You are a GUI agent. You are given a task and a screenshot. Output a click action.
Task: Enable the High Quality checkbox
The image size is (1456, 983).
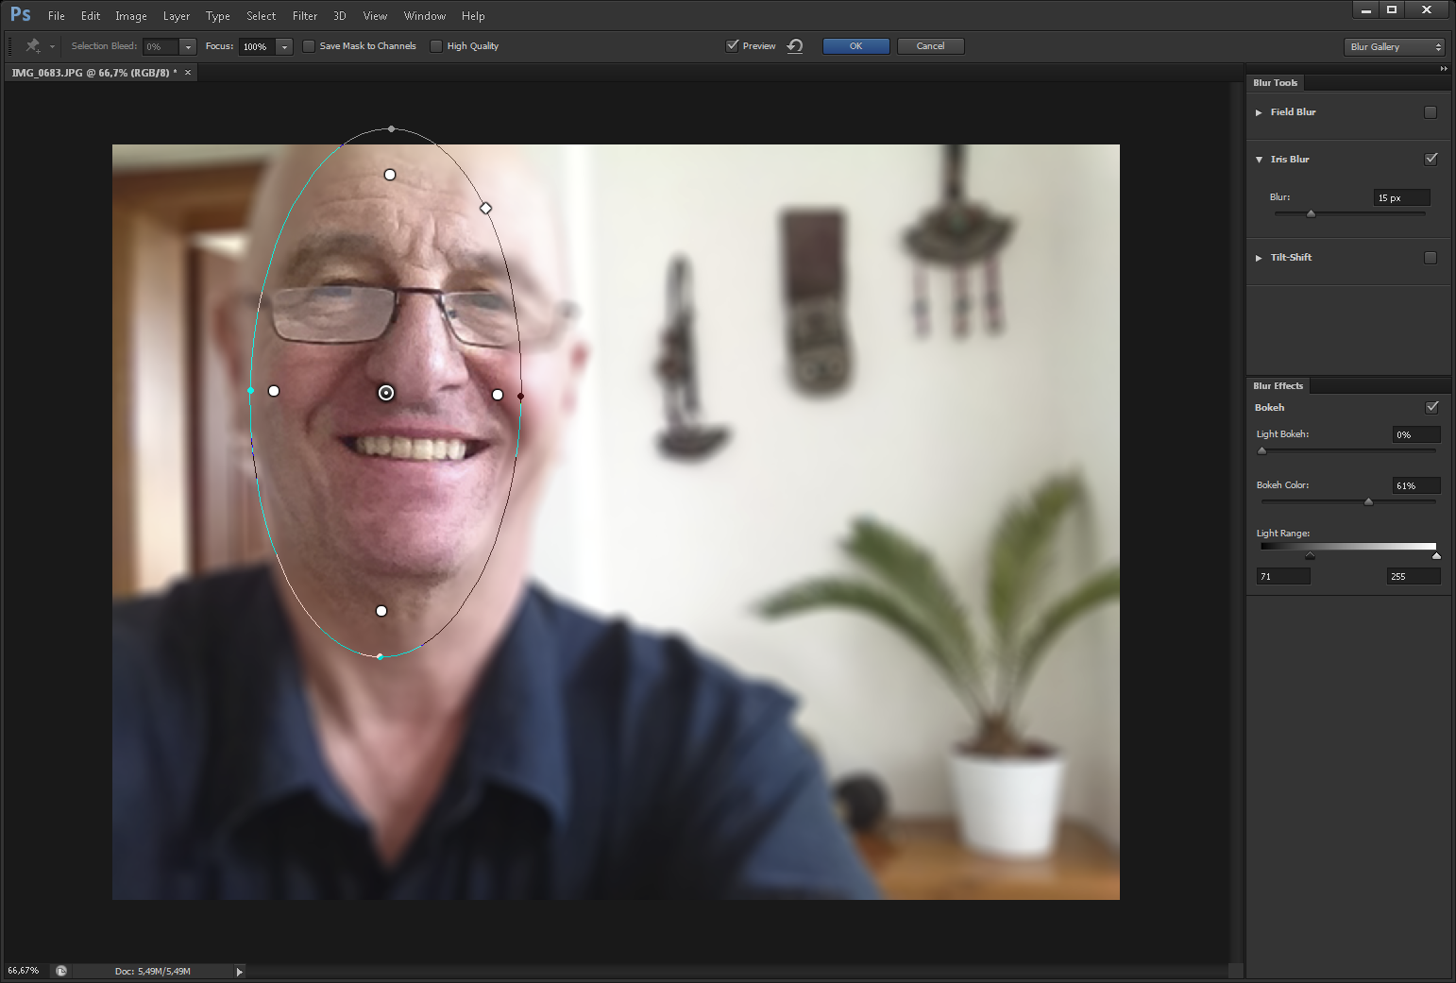tap(436, 46)
